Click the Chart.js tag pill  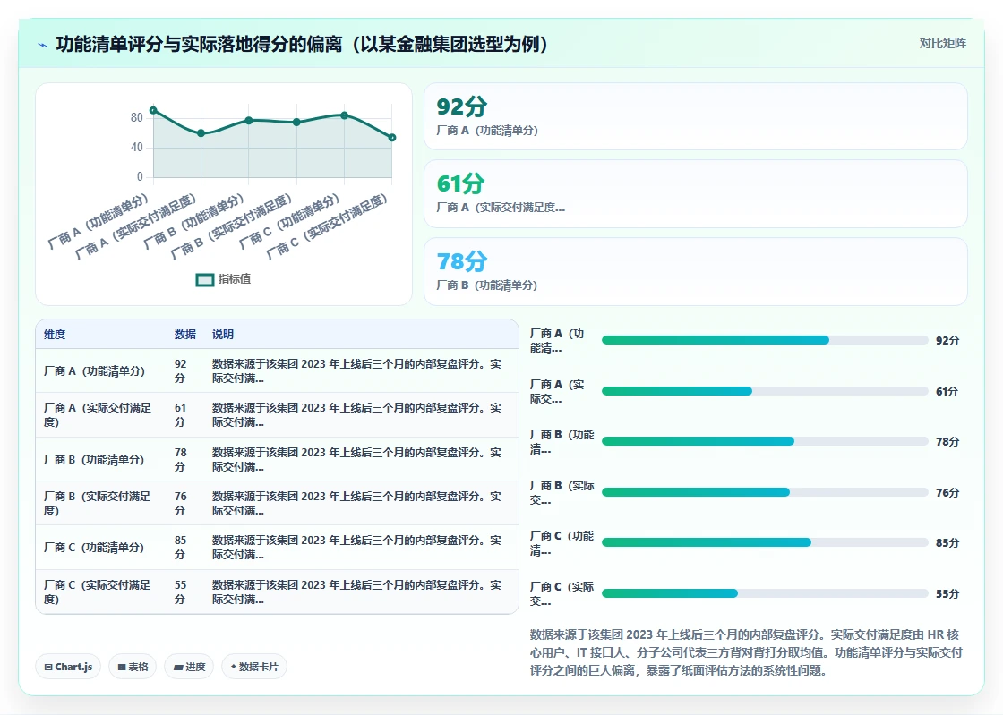click(x=68, y=667)
